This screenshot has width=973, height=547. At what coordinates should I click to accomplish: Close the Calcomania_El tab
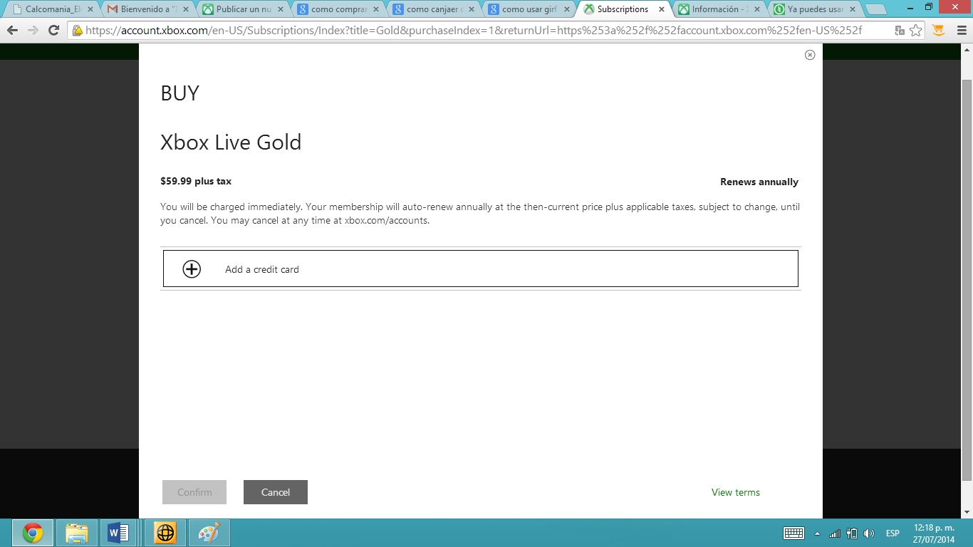90,10
